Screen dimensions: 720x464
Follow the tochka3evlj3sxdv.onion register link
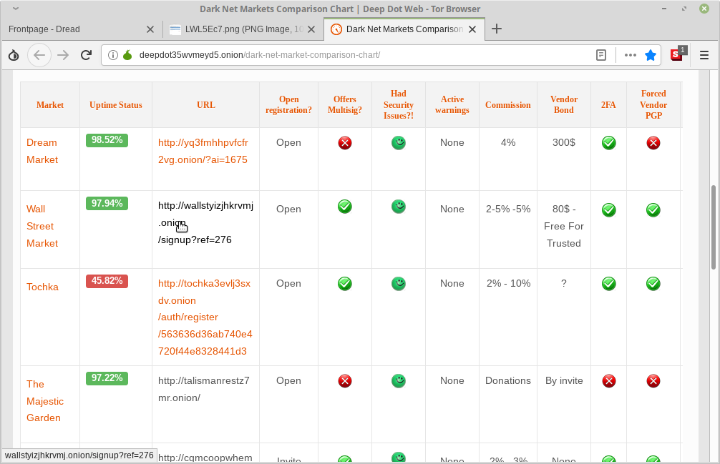point(205,317)
